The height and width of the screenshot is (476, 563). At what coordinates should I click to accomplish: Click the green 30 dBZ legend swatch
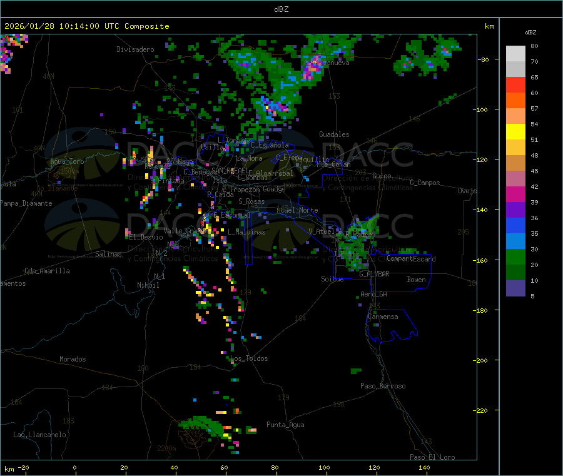pos(515,256)
